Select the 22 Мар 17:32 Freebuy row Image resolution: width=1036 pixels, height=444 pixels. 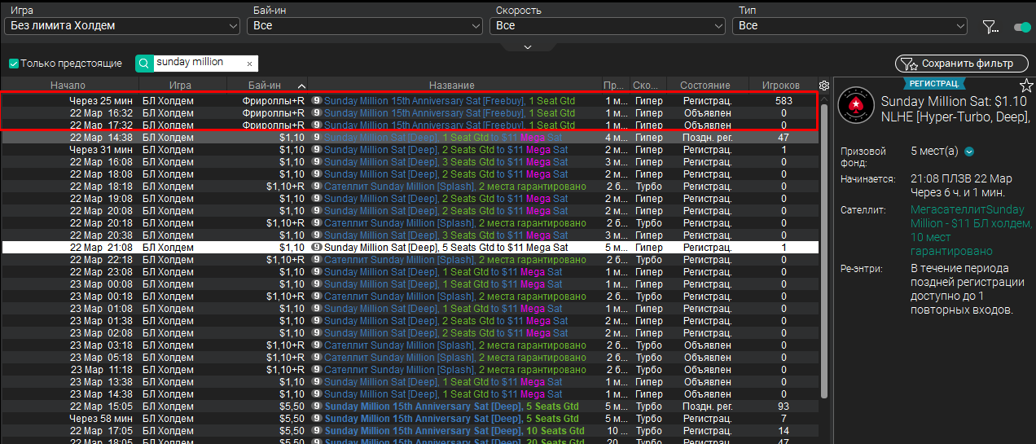[410, 125]
